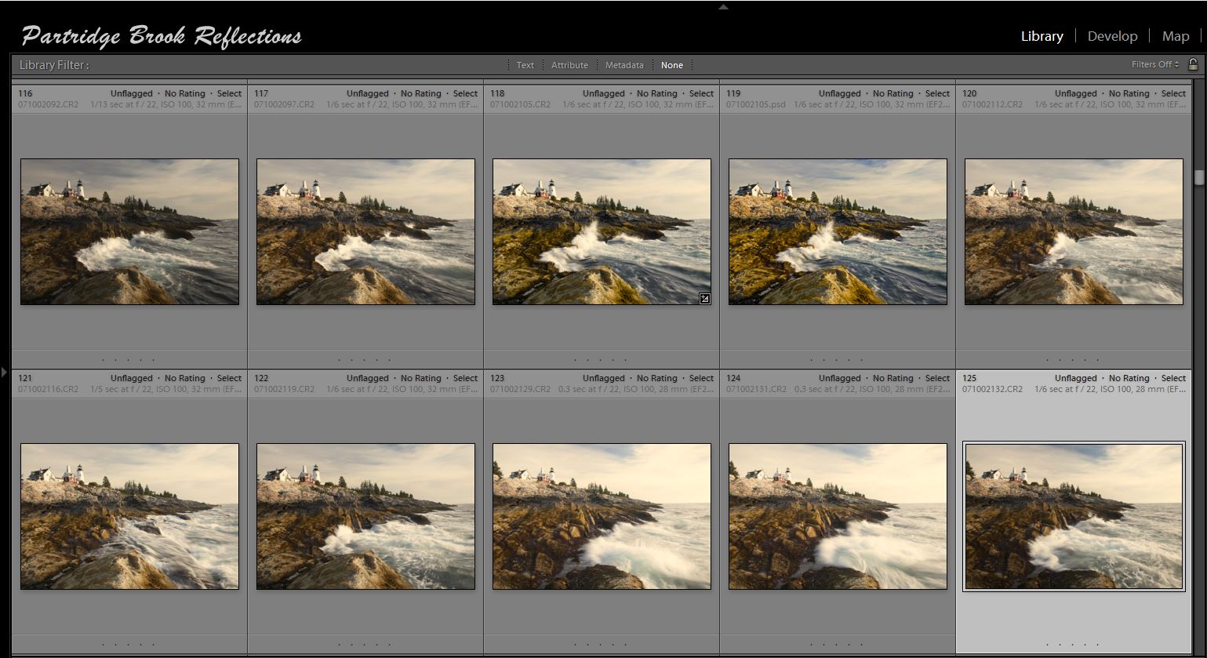Select photo thumbnail 119
1207x658 pixels.
838,232
